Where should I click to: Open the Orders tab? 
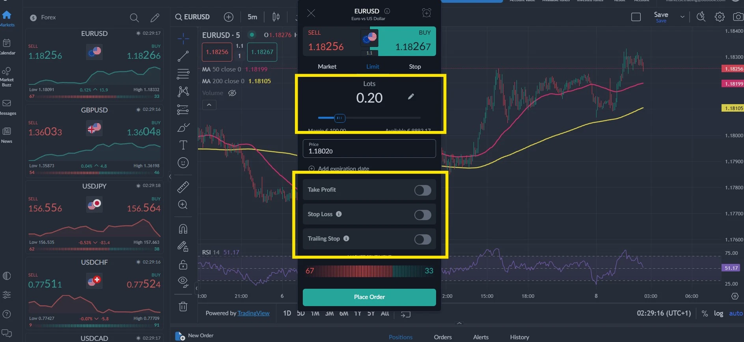click(x=443, y=337)
